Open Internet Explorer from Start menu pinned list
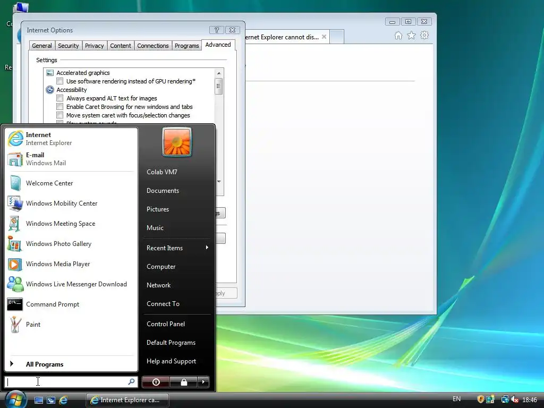 [x=71, y=139]
